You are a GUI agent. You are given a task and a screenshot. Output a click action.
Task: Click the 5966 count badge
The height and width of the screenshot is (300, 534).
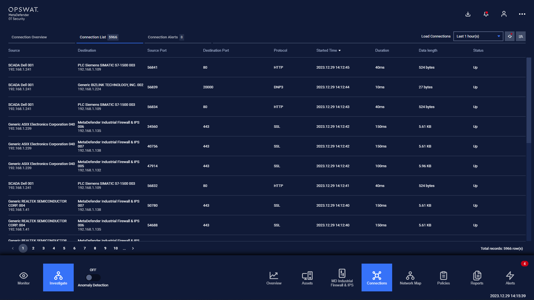113,37
